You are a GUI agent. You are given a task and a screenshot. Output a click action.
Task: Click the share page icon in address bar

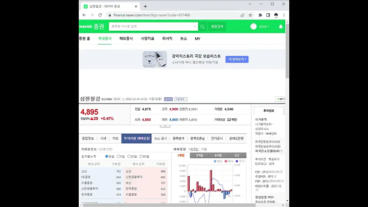point(242,15)
